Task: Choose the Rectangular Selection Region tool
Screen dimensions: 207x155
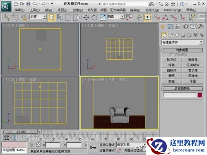Action: coord(68,17)
